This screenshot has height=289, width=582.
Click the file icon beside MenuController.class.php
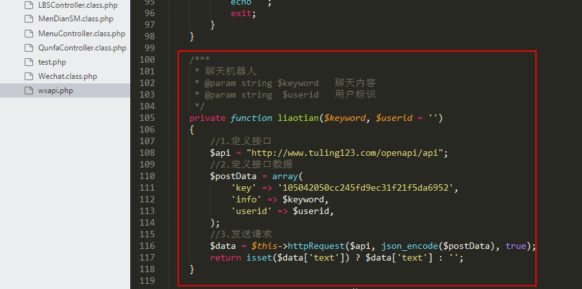tap(27, 34)
